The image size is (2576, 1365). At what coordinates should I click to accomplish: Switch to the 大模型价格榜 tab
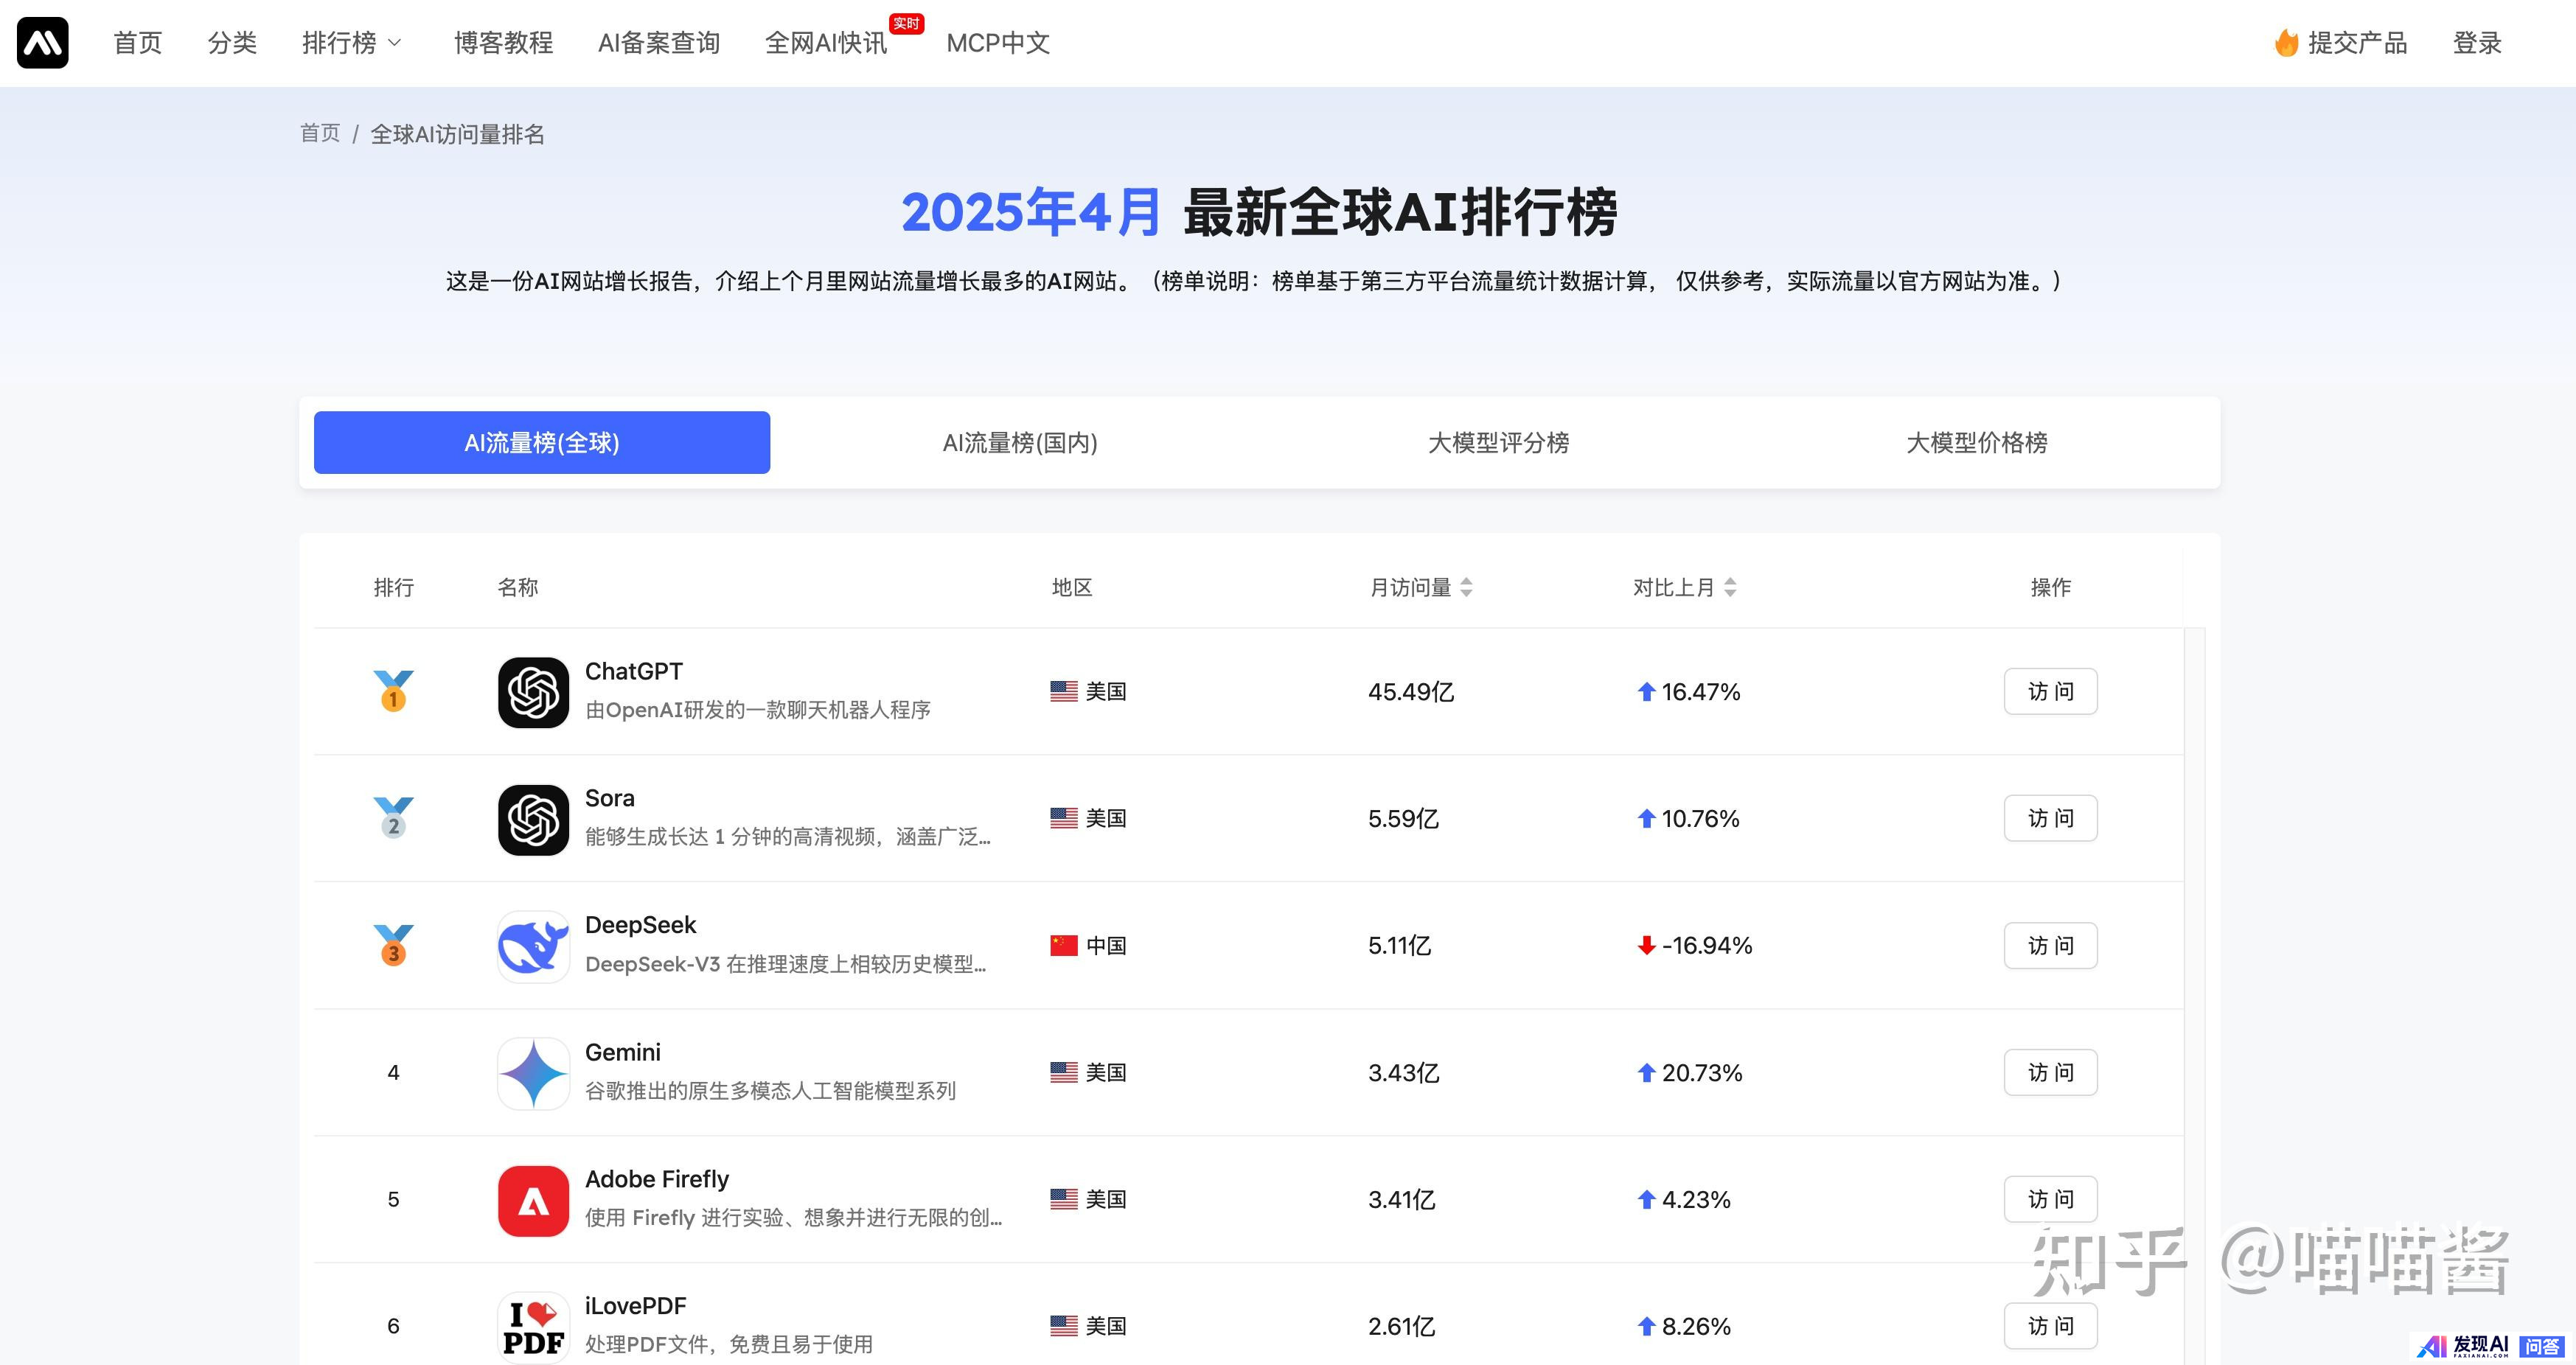coord(1976,442)
